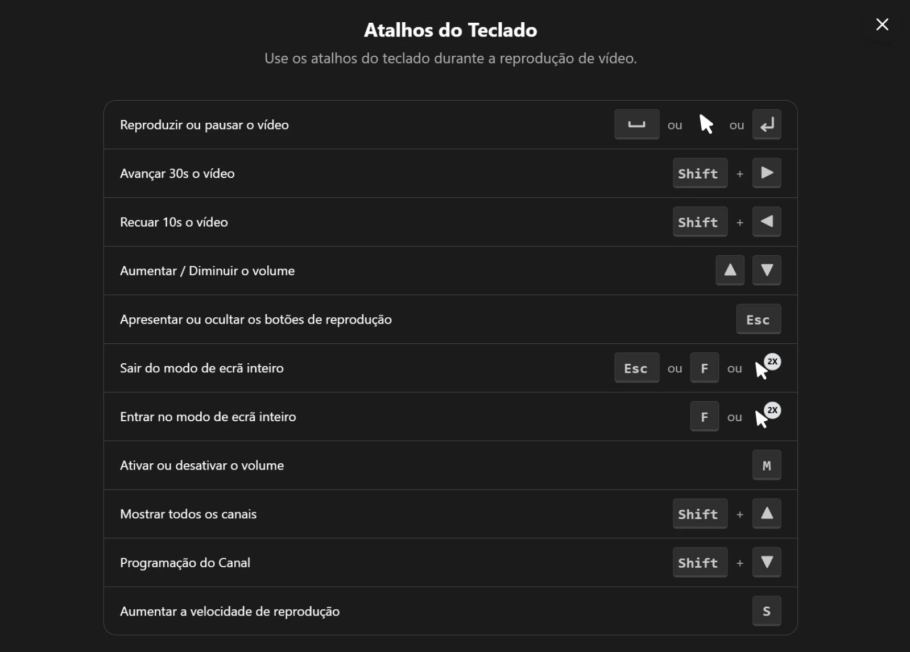Click the volume down arrow key
The image size is (910, 652).
coord(766,270)
